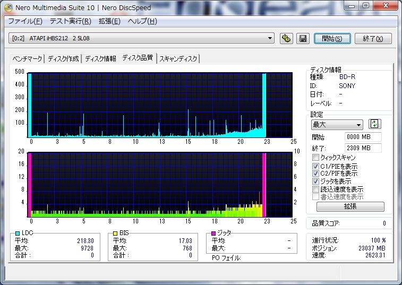Open the 拡張(E) menu
Screen dimensions: 402x285
pyautogui.click(x=109, y=21)
